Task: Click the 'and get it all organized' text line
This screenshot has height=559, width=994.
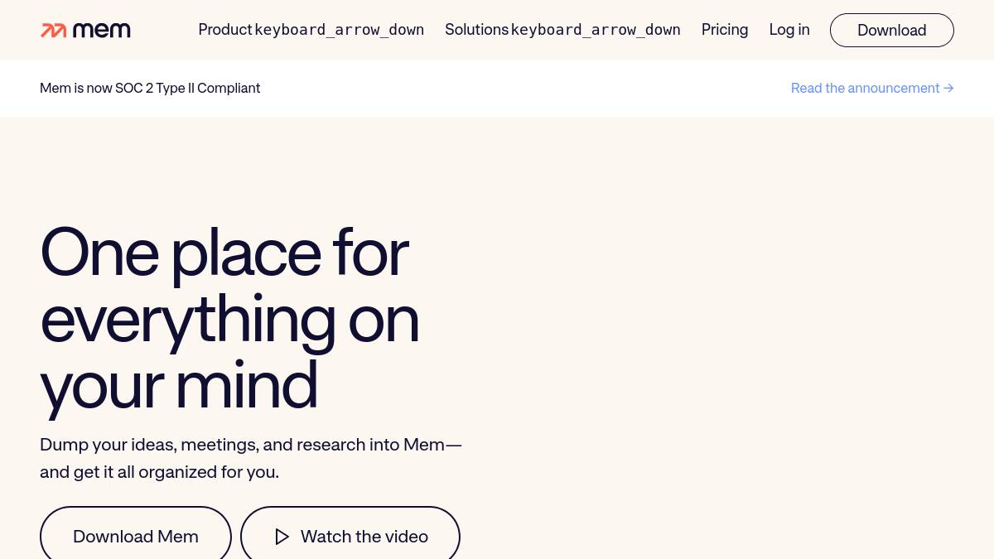Action: click(159, 472)
